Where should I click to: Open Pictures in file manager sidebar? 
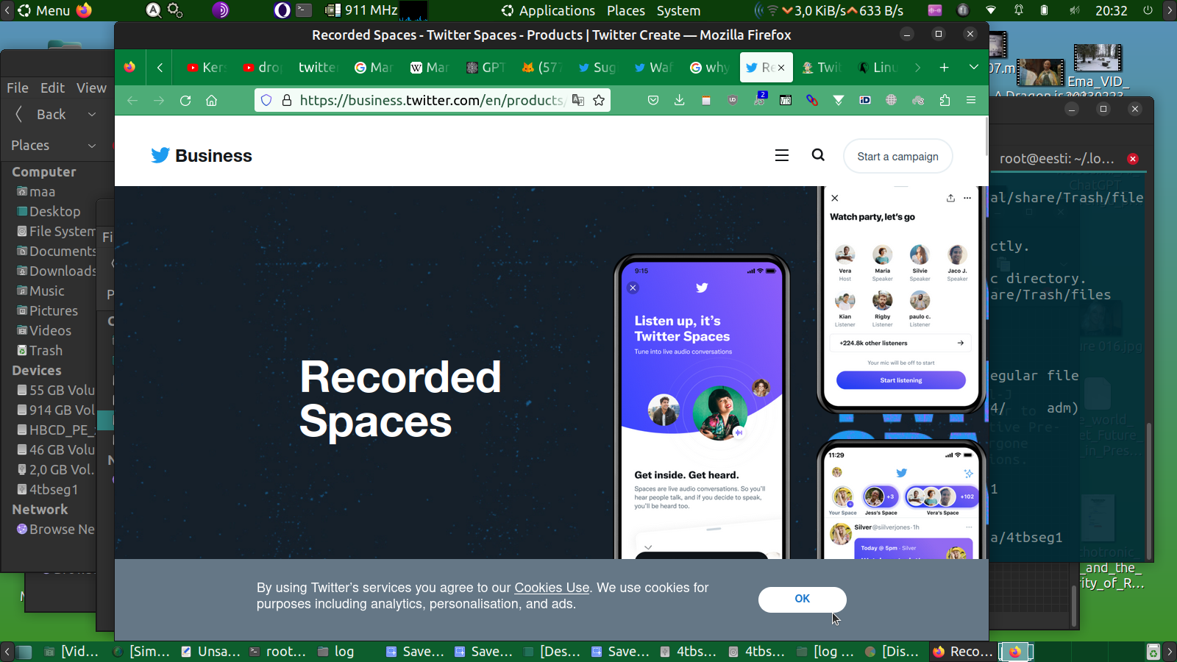(x=48, y=311)
